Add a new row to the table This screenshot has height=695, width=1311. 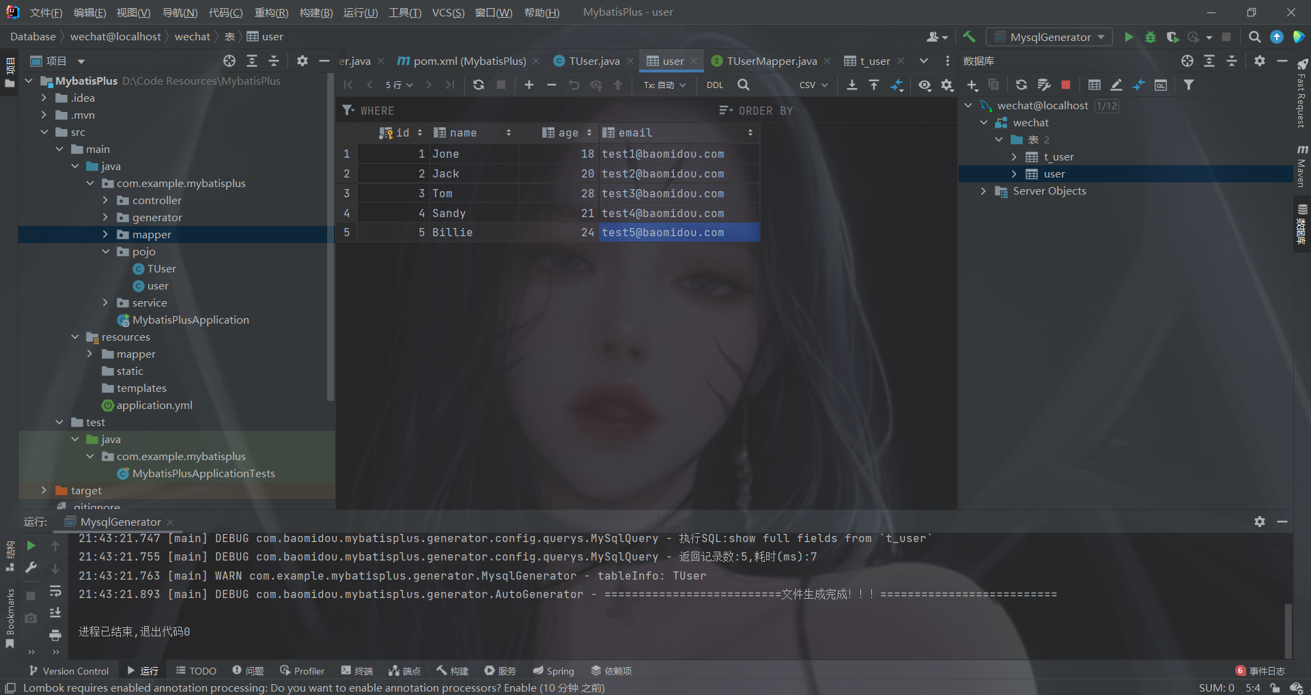528,85
